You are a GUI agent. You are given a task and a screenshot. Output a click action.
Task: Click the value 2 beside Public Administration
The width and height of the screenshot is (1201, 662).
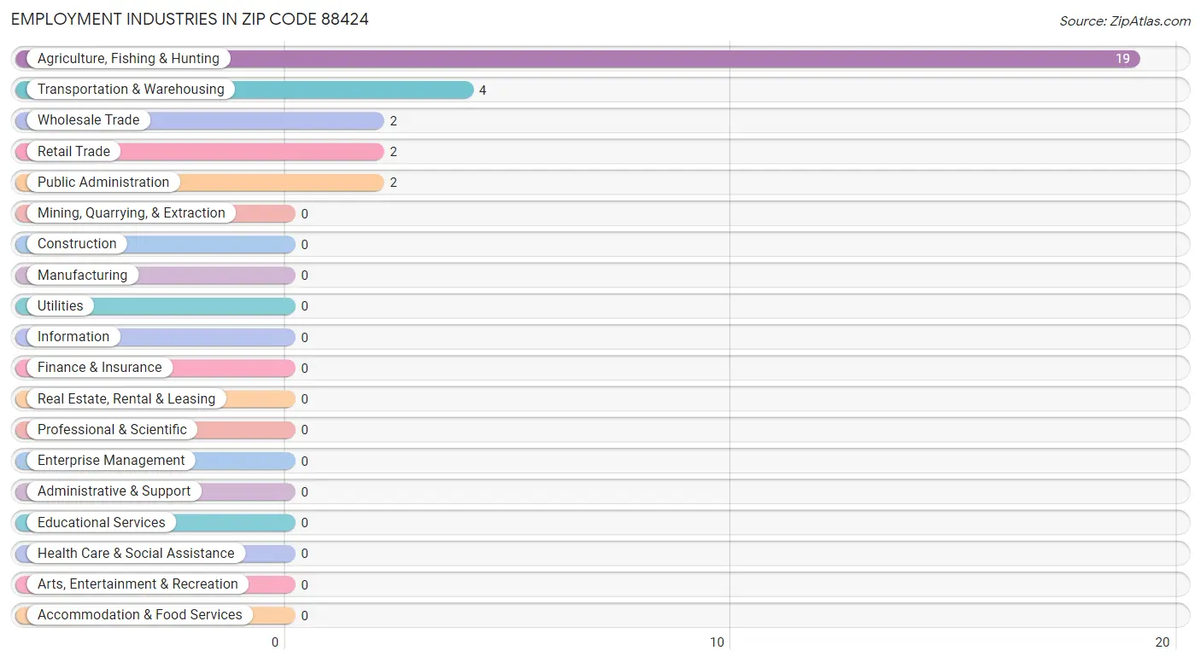click(394, 183)
